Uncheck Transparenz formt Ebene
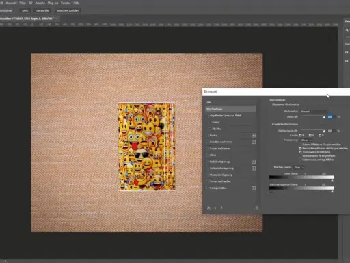Screen dimensions: 350x263 pyautogui.click(x=300, y=152)
